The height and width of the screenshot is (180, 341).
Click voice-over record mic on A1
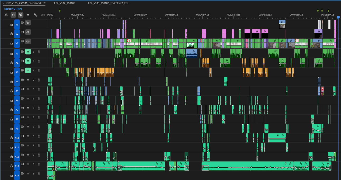pyautogui.click(x=39, y=52)
